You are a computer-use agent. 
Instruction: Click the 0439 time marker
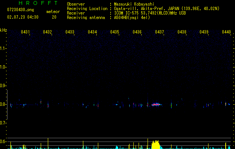[x=204, y=32]
